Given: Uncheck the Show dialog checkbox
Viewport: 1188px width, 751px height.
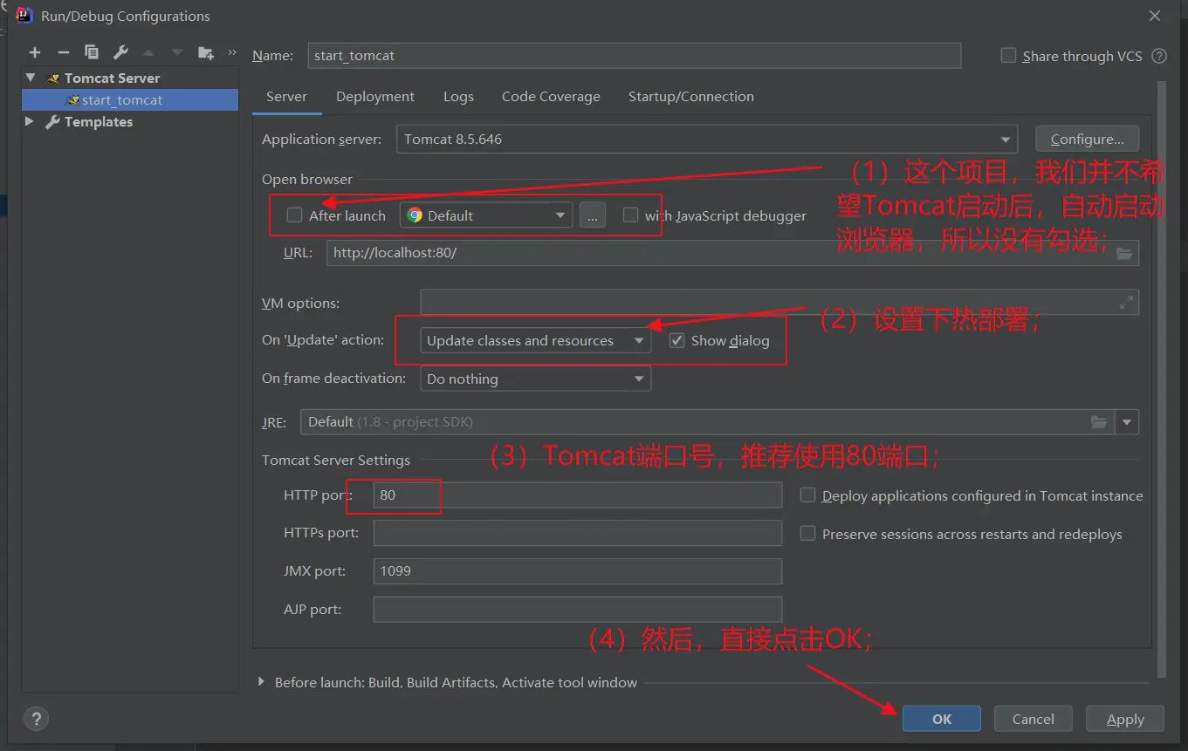Looking at the screenshot, I should (x=676, y=340).
